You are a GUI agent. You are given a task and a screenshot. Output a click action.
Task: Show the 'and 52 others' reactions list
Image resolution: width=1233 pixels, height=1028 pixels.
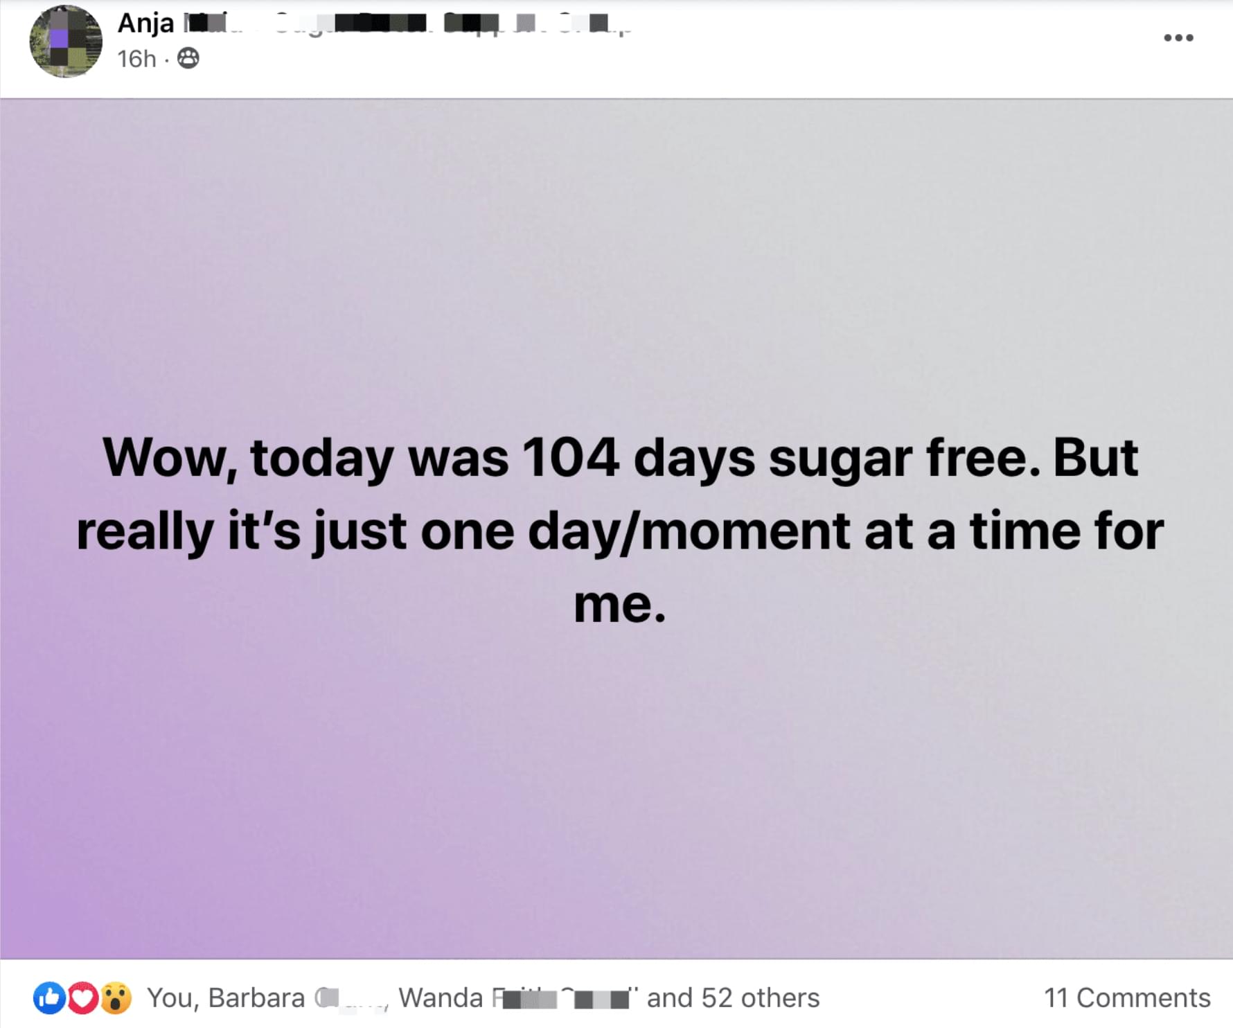click(733, 998)
